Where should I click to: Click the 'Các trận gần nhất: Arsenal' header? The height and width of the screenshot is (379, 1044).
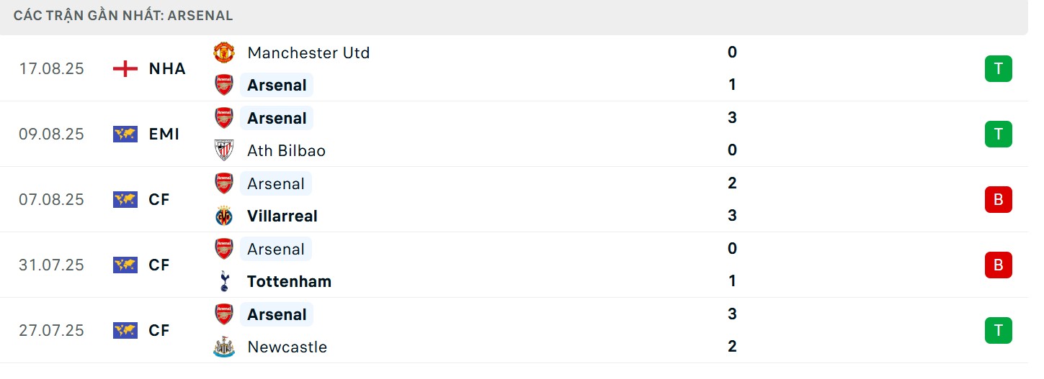[x=123, y=15]
